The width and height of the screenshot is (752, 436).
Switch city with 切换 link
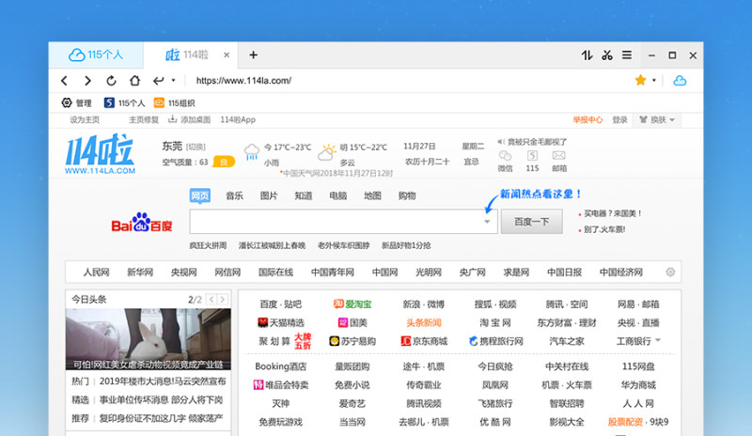coord(196,147)
